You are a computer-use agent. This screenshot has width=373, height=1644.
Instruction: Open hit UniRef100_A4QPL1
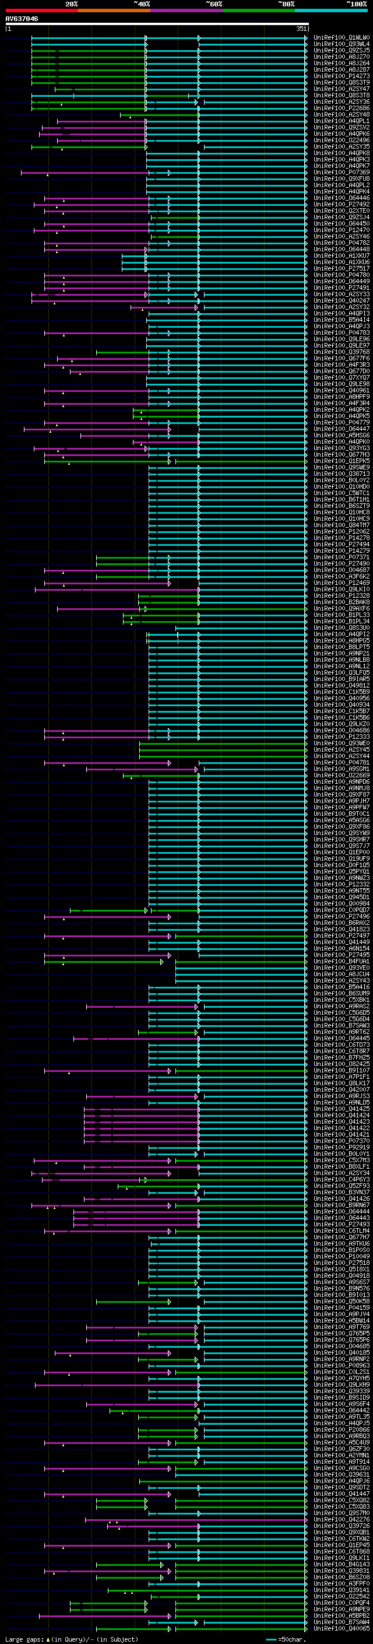[342, 121]
